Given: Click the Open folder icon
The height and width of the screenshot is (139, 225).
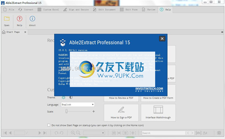Looking at the screenshot, I should (x=6, y=19).
